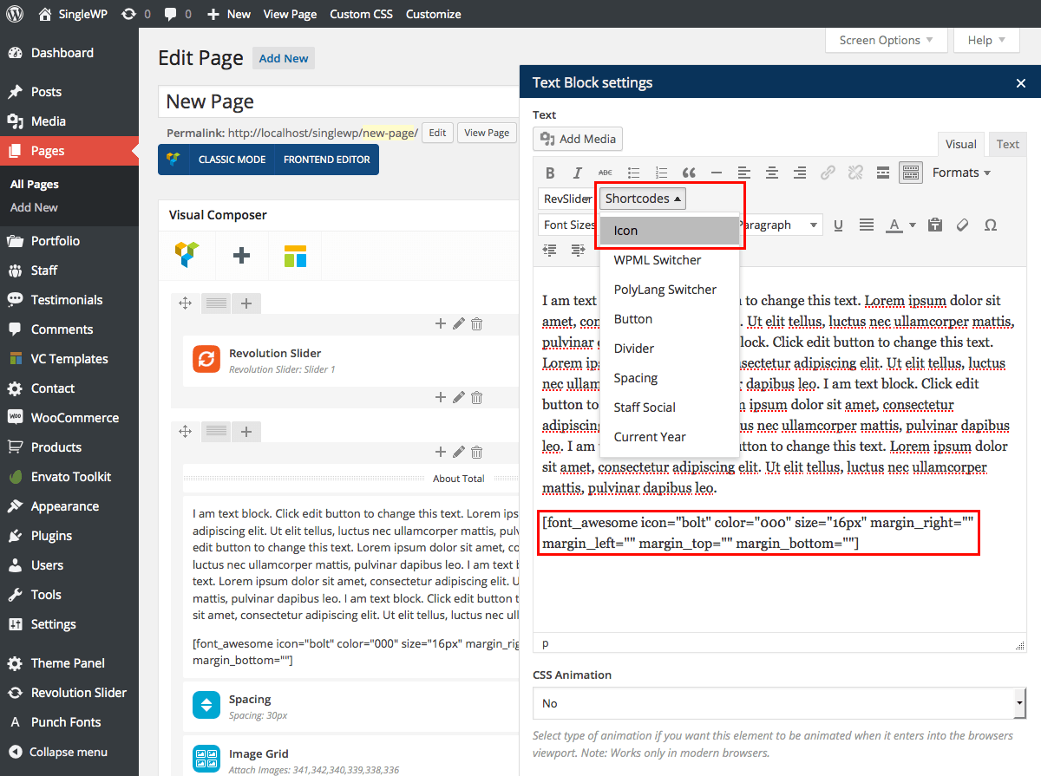Remove link icon in editor
The height and width of the screenshot is (776, 1041).
[855, 173]
